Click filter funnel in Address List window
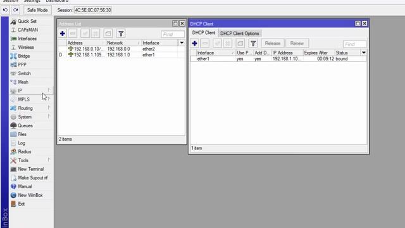405x228 pixels. [121, 34]
